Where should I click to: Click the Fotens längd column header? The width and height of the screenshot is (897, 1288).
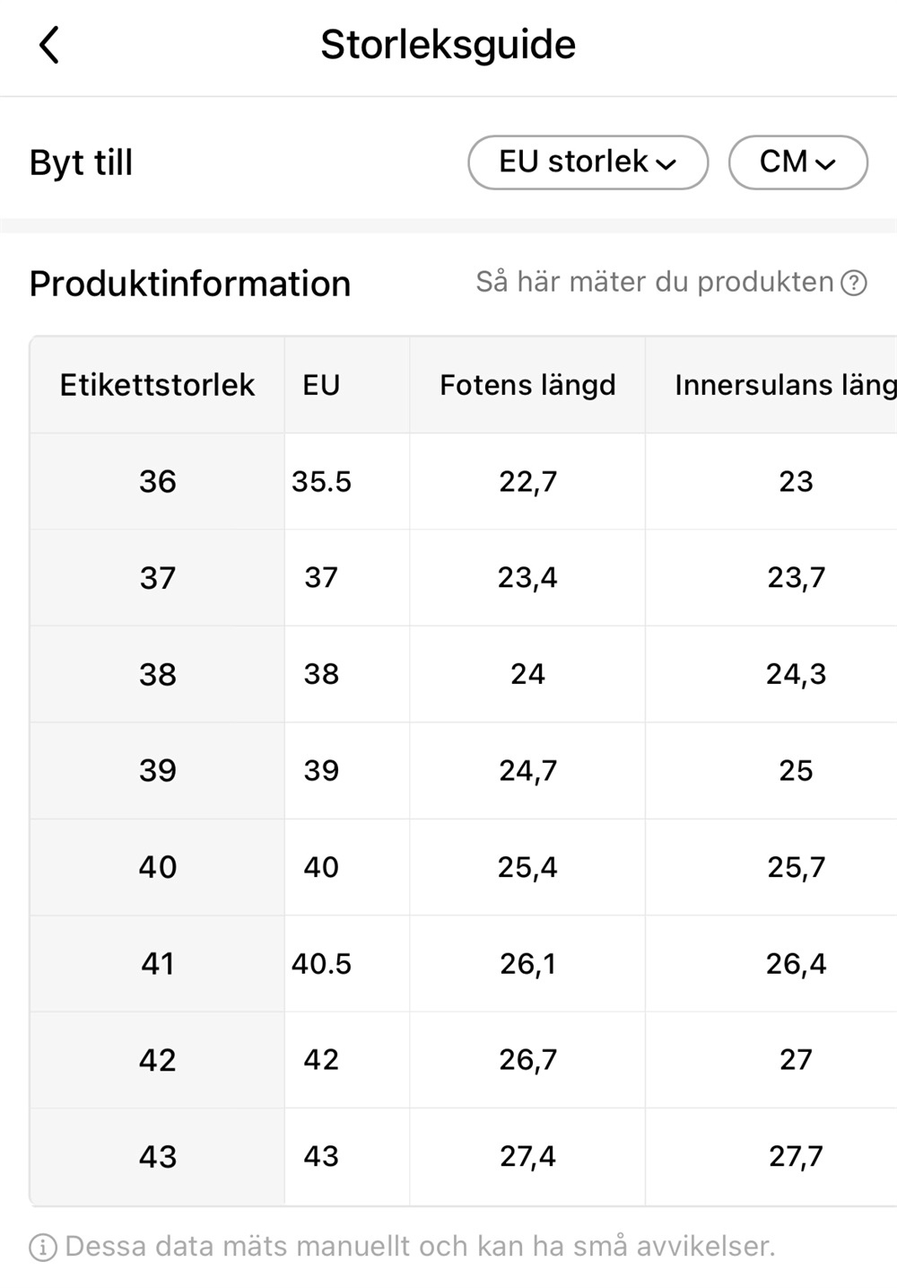tap(527, 385)
